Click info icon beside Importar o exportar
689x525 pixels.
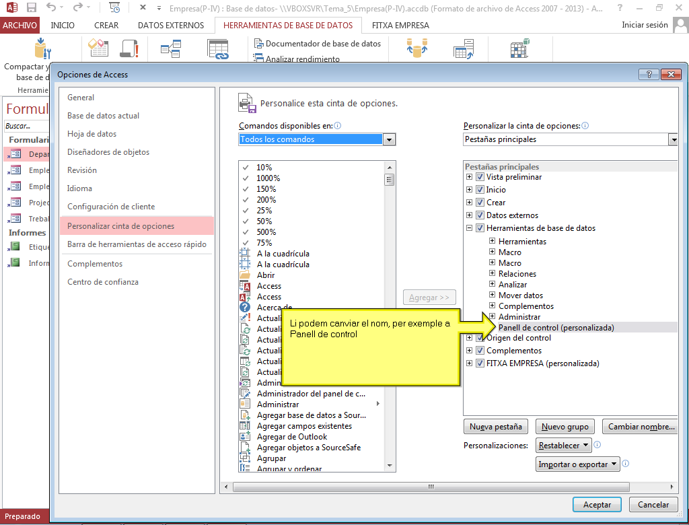[x=626, y=464]
